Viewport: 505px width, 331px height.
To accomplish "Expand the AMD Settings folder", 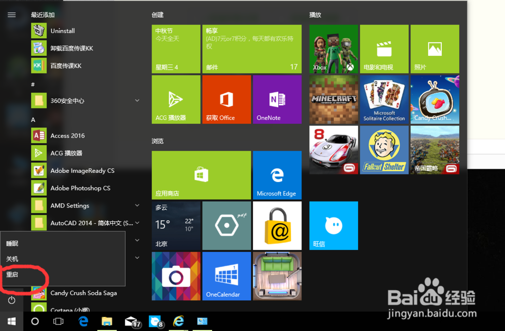I will (137, 206).
